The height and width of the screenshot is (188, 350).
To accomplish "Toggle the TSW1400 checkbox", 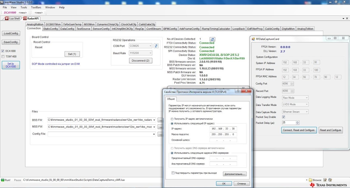I will coord(3,57).
